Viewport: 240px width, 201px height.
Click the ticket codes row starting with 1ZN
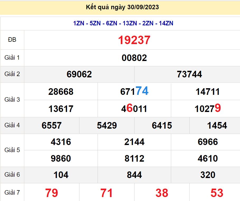point(123,23)
